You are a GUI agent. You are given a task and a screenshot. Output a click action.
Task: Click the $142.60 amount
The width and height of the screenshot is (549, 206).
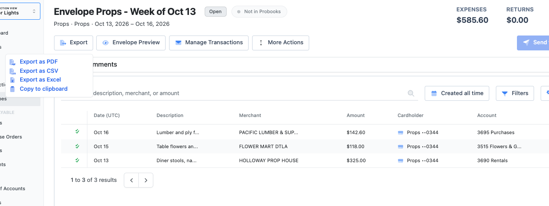click(x=356, y=132)
